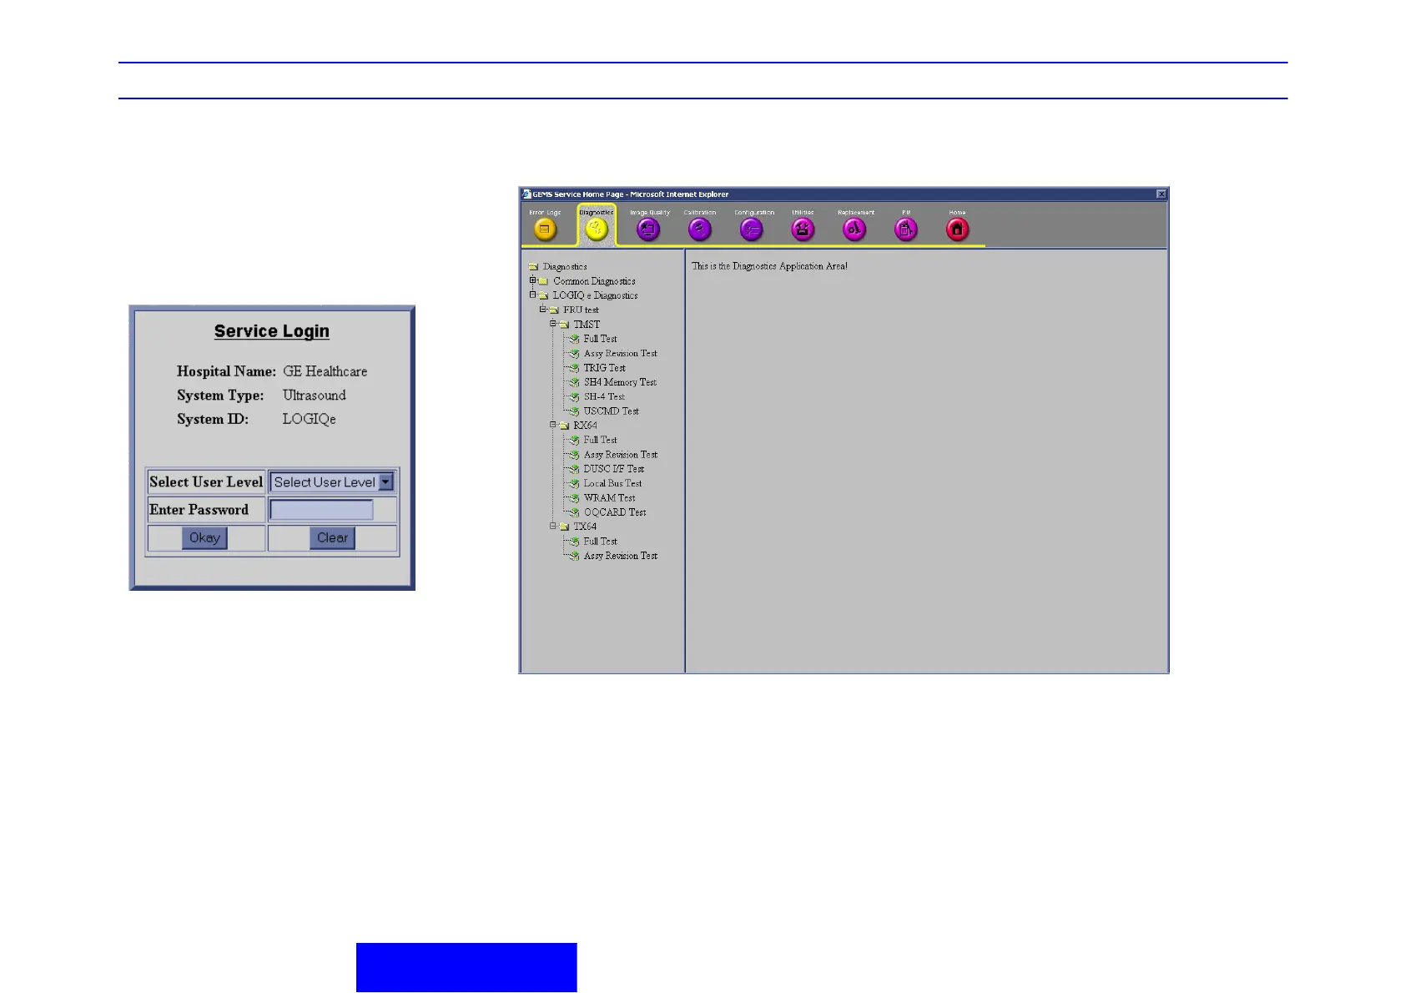Select the Local Bus Test item

point(612,484)
